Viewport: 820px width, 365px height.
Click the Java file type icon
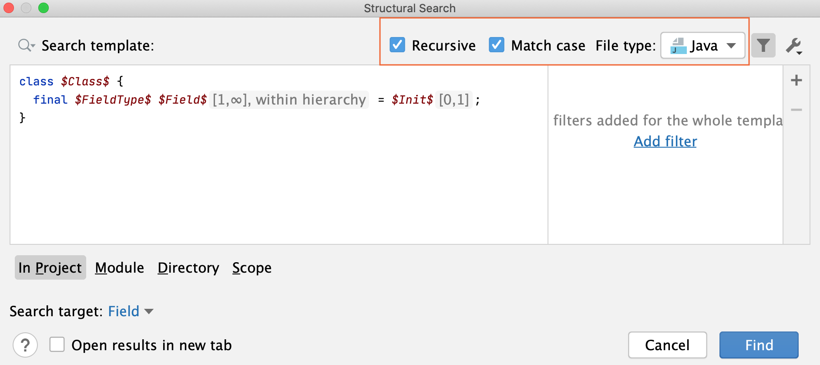click(x=677, y=45)
